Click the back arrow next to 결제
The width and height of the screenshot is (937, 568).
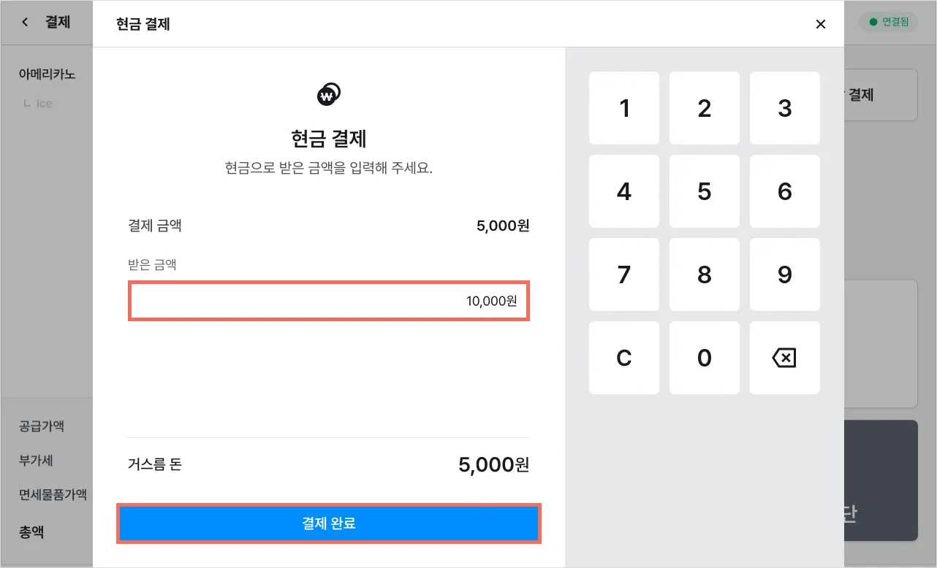point(26,22)
